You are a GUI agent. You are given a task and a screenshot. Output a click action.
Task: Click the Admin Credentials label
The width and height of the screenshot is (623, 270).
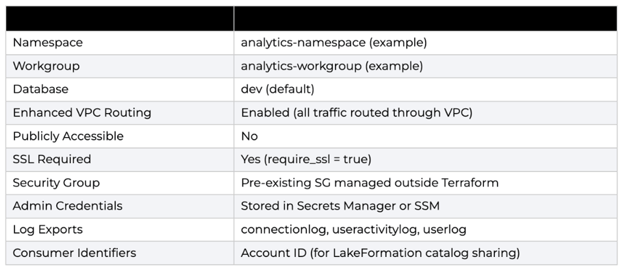pos(68,206)
